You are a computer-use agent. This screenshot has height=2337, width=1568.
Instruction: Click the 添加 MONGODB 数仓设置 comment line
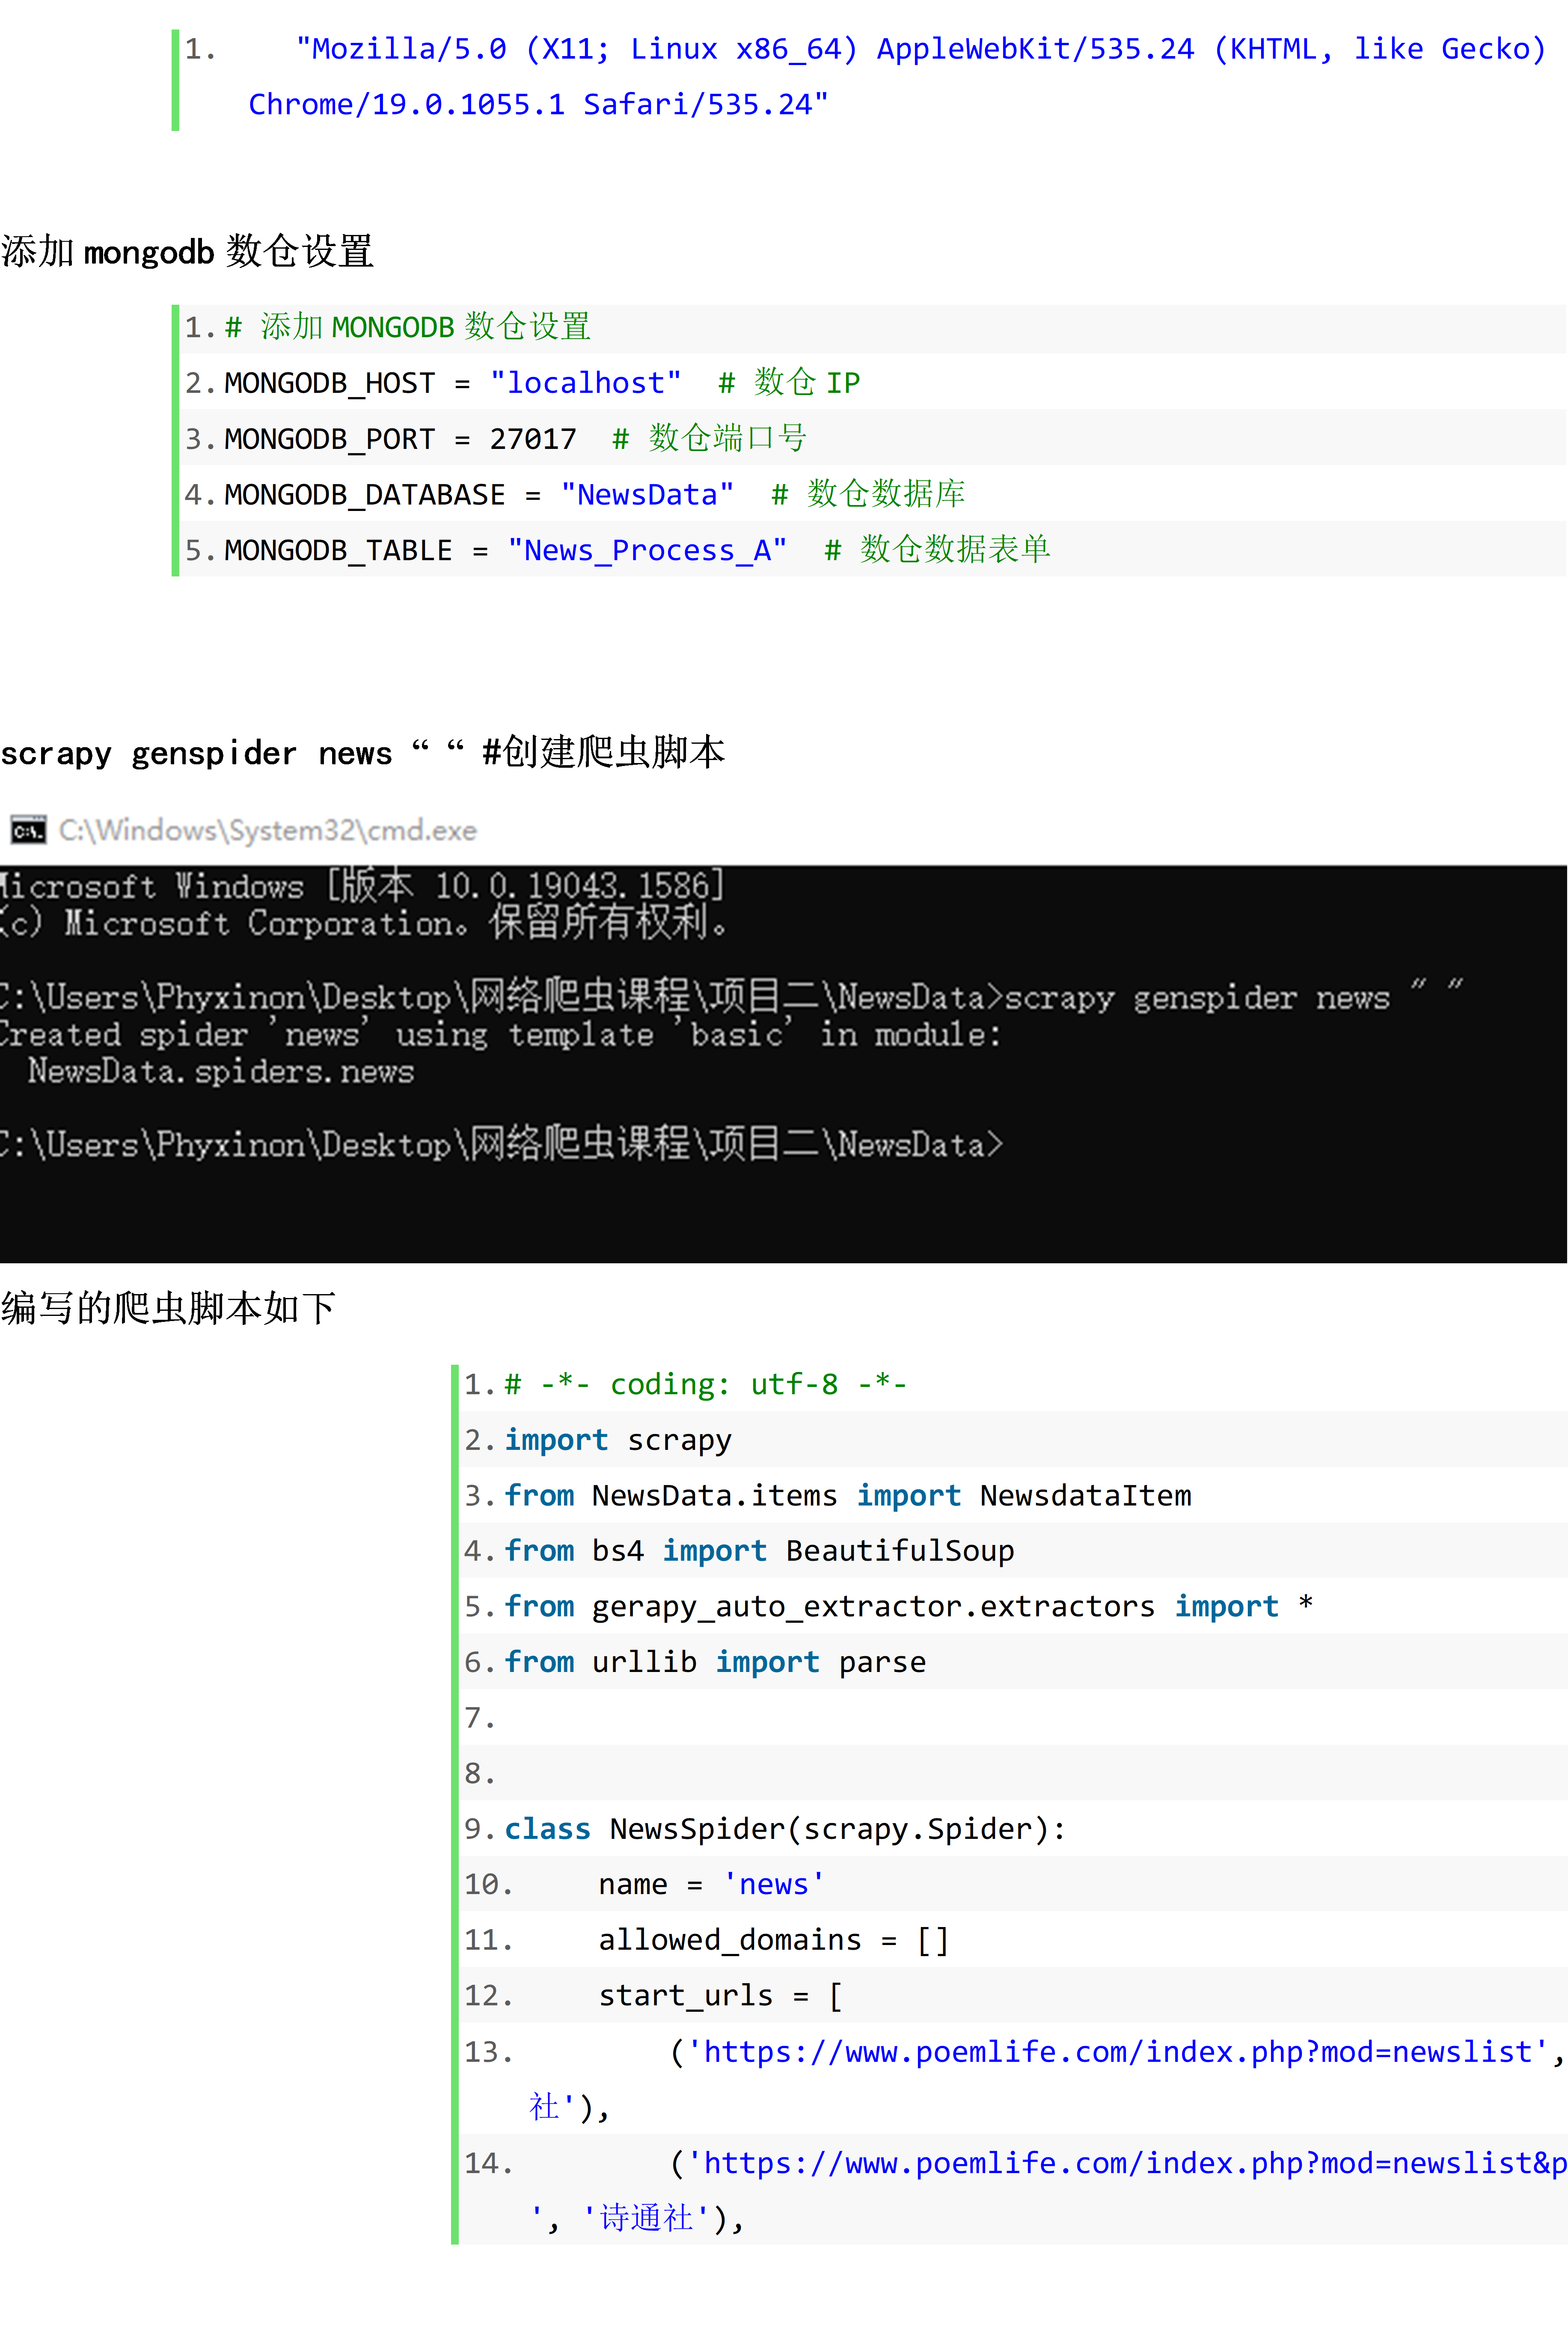click(407, 327)
